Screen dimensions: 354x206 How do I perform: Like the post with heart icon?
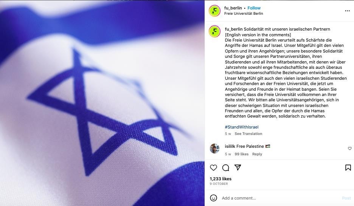pyautogui.click(x=213, y=168)
